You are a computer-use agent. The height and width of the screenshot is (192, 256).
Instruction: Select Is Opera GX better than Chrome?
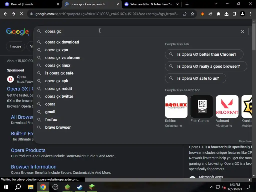204,54
